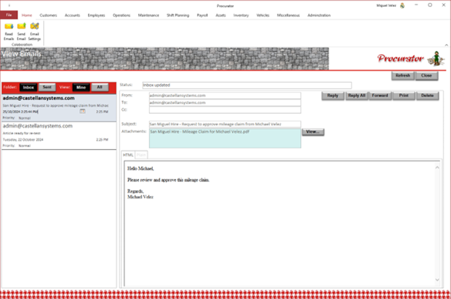View the mileage claim PDF attachment
451x299 pixels.
[x=313, y=132]
